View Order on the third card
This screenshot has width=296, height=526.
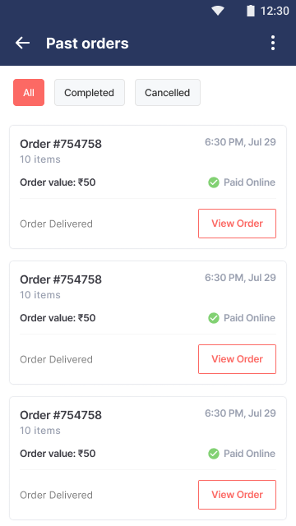[238, 495]
